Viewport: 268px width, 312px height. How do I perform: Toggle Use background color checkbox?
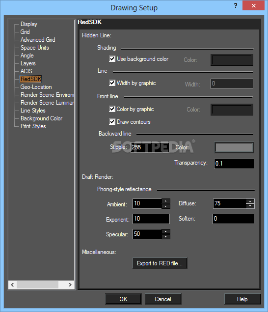point(112,59)
